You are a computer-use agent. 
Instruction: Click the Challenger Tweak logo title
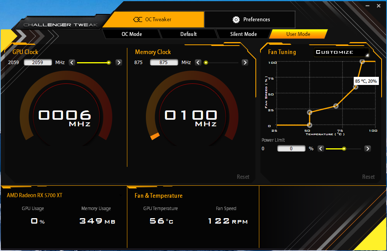click(x=61, y=25)
